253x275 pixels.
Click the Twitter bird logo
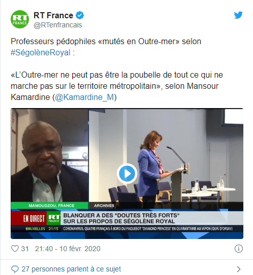238,15
